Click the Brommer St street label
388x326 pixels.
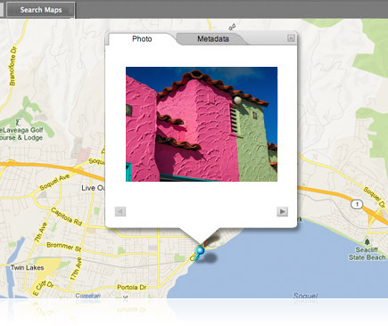(x=64, y=247)
